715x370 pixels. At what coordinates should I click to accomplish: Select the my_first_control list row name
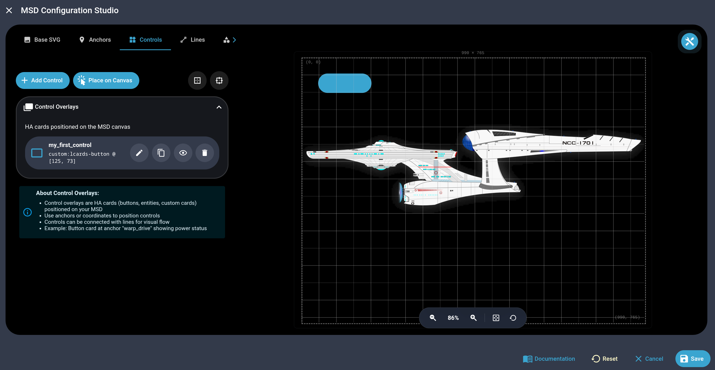(70, 145)
